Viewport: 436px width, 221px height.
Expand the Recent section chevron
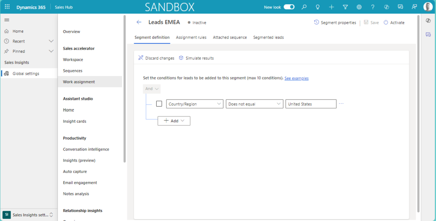(51, 41)
